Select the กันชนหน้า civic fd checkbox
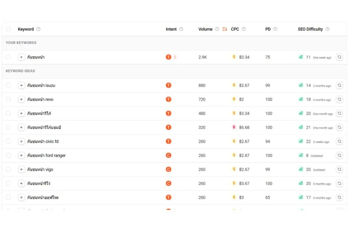The image size is (350, 229). point(8,141)
